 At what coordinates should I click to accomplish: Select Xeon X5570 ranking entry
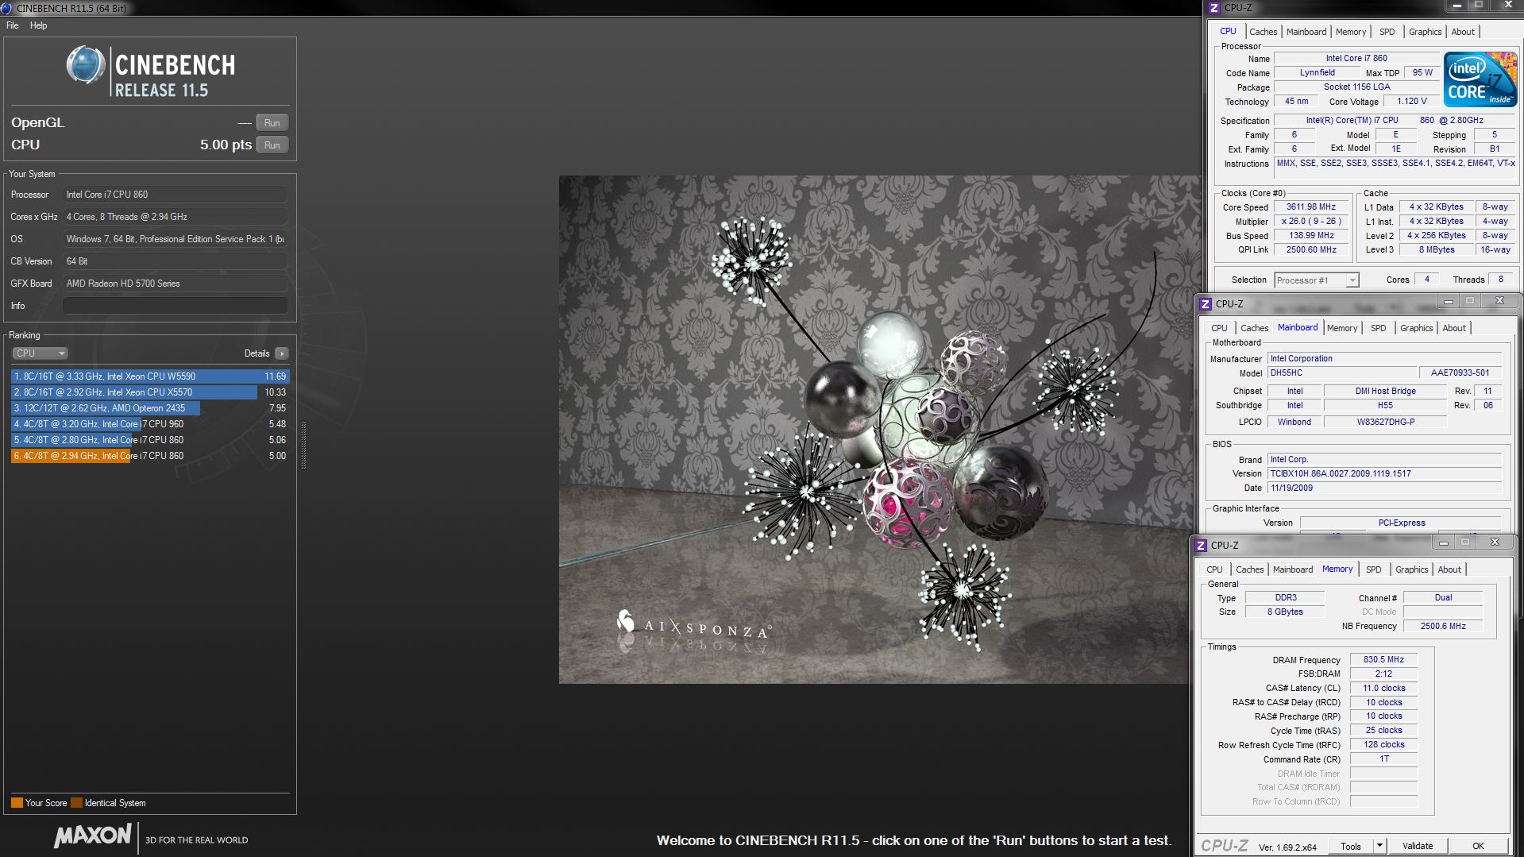(x=150, y=392)
